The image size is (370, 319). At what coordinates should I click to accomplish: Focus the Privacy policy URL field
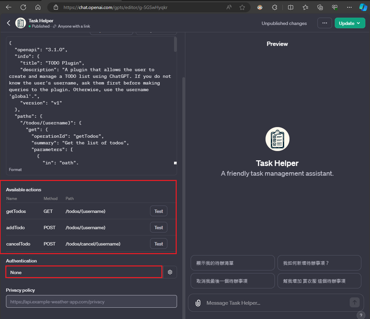tap(91, 302)
